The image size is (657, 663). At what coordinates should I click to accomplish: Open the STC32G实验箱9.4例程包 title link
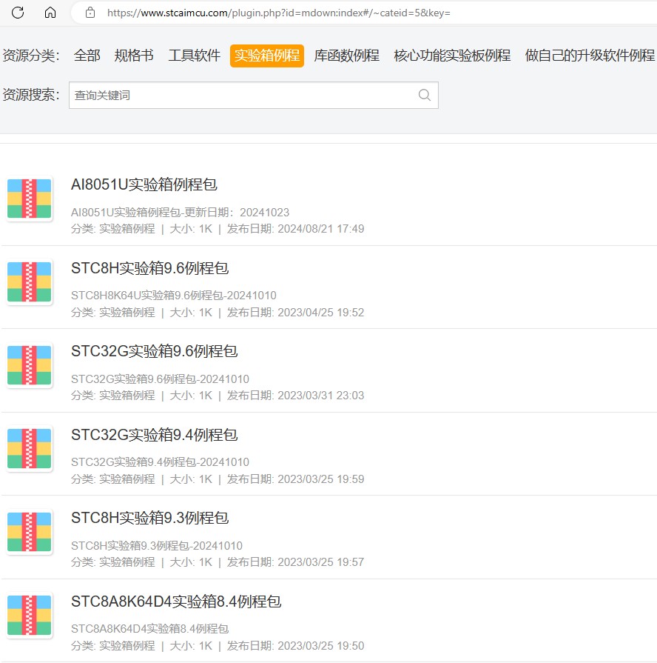[x=155, y=435]
